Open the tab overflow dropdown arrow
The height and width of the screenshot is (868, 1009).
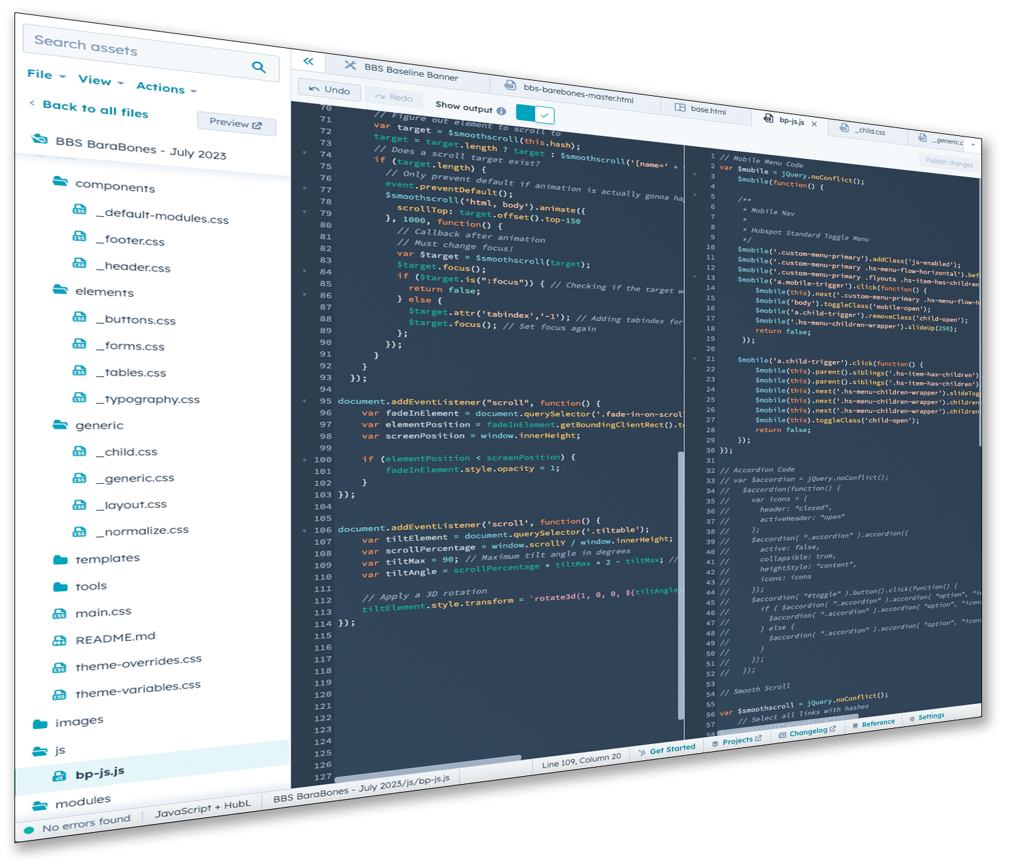click(974, 144)
